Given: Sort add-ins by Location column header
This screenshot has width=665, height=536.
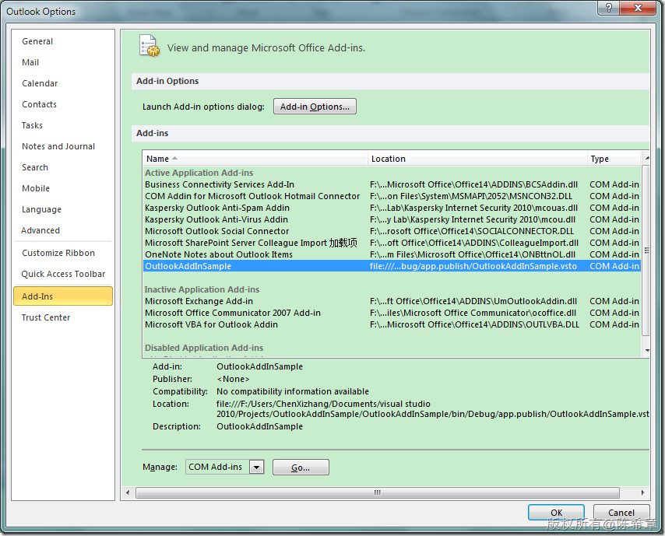Looking at the screenshot, I should (477, 159).
